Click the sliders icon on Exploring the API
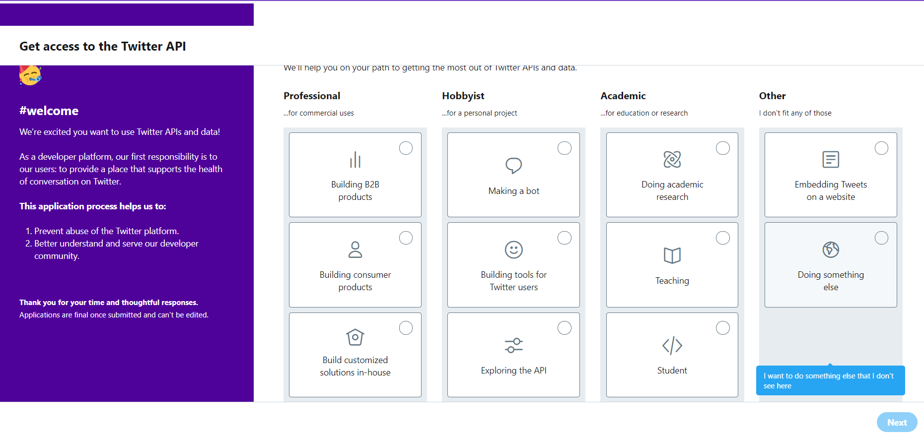924x435 pixels. tap(513, 345)
